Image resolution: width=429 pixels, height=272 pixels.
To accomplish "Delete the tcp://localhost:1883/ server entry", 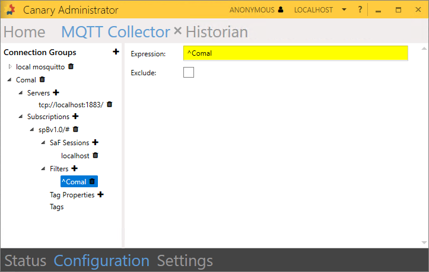I will coord(109,104).
